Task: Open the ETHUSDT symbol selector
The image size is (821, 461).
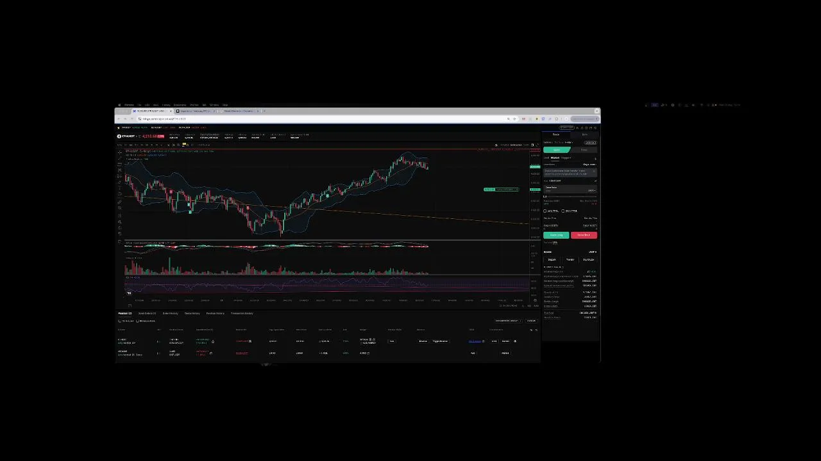Action: point(128,136)
